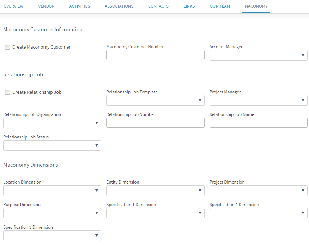Click the Maconomy Customer Number field
The image size is (309, 248).
click(155, 55)
